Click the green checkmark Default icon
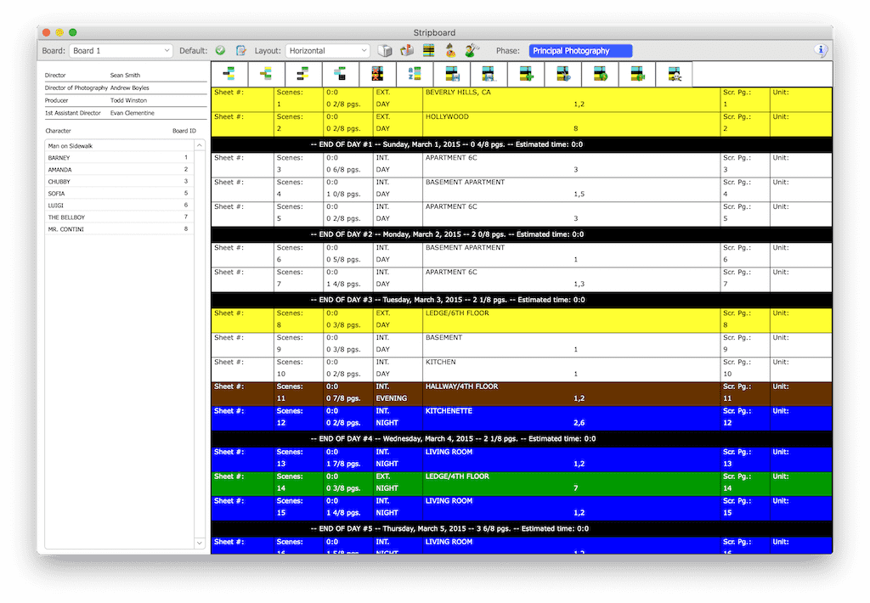This screenshot has height=603, width=870. (220, 51)
